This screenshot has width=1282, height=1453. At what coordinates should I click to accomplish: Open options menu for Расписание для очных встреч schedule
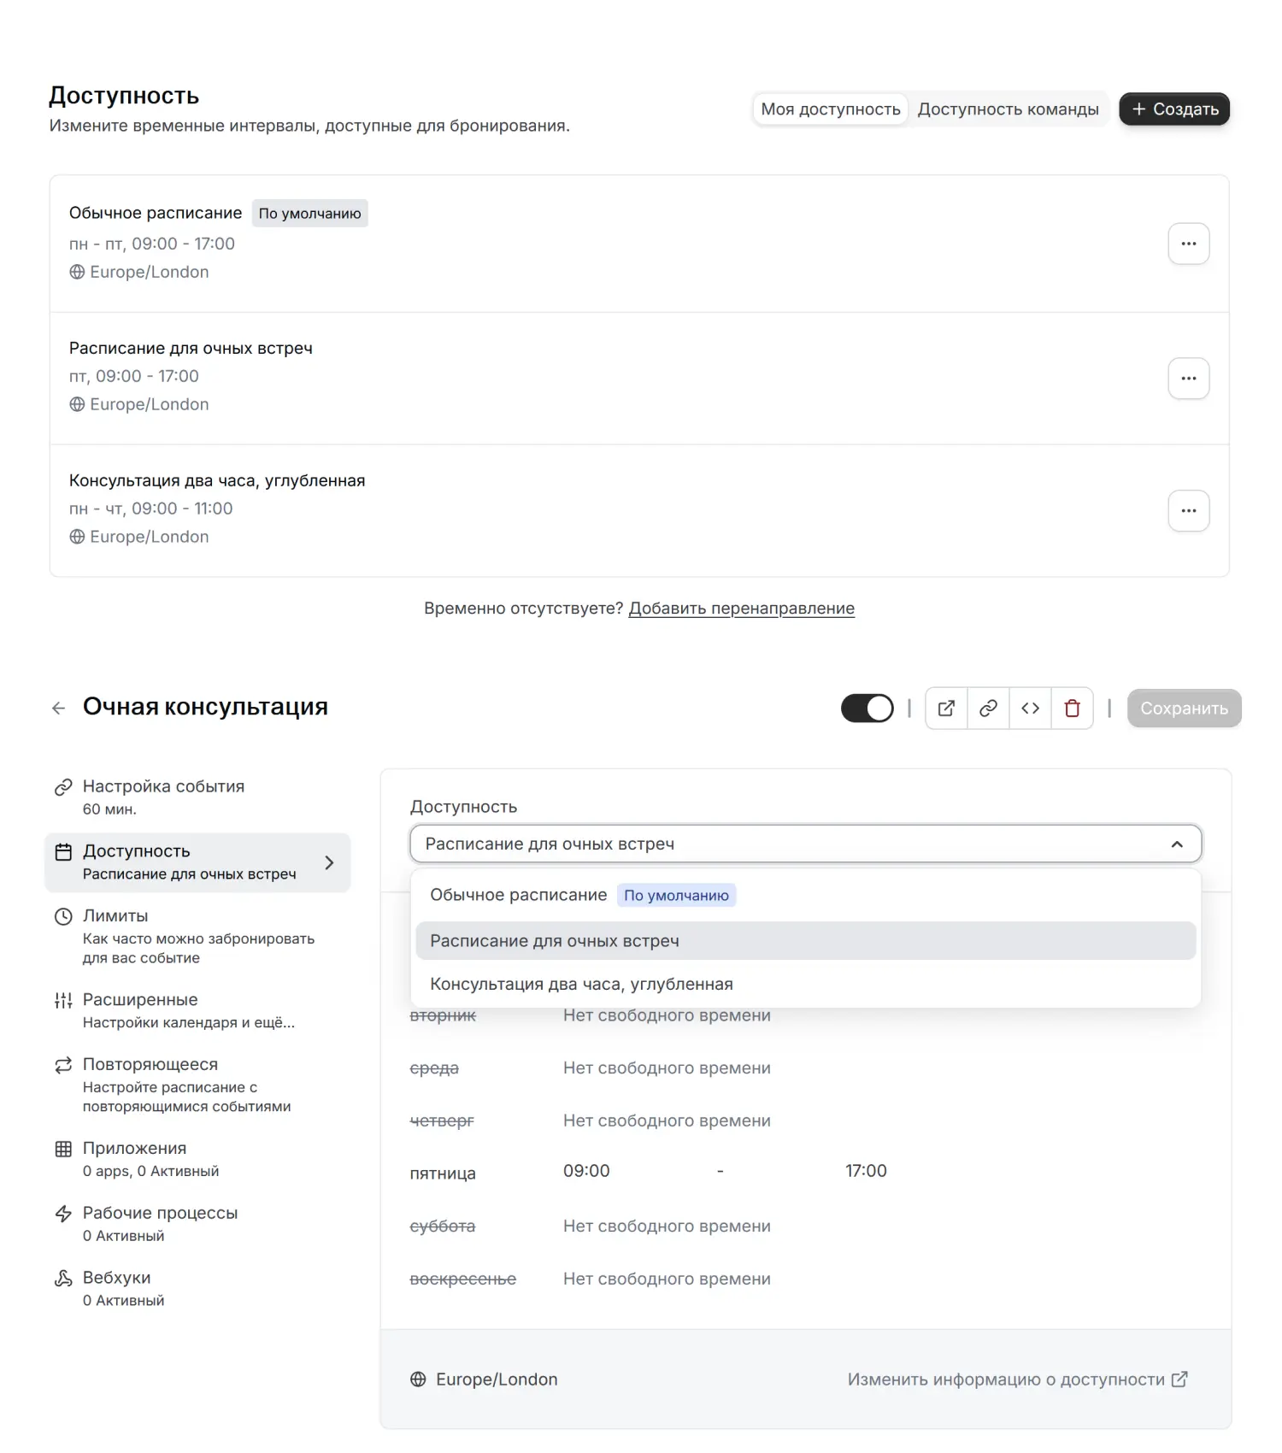(x=1188, y=379)
